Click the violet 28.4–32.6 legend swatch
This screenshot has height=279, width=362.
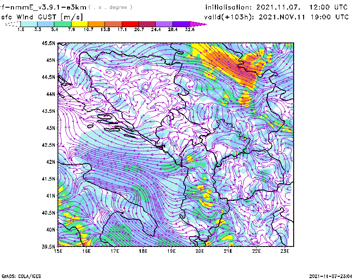181,24
